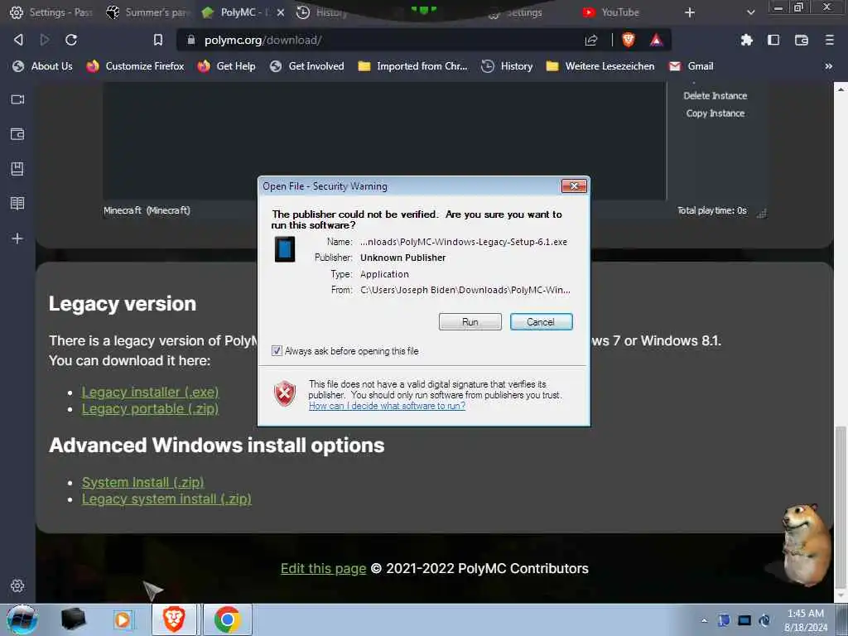Expand the tab search dropdown arrow

click(750, 12)
